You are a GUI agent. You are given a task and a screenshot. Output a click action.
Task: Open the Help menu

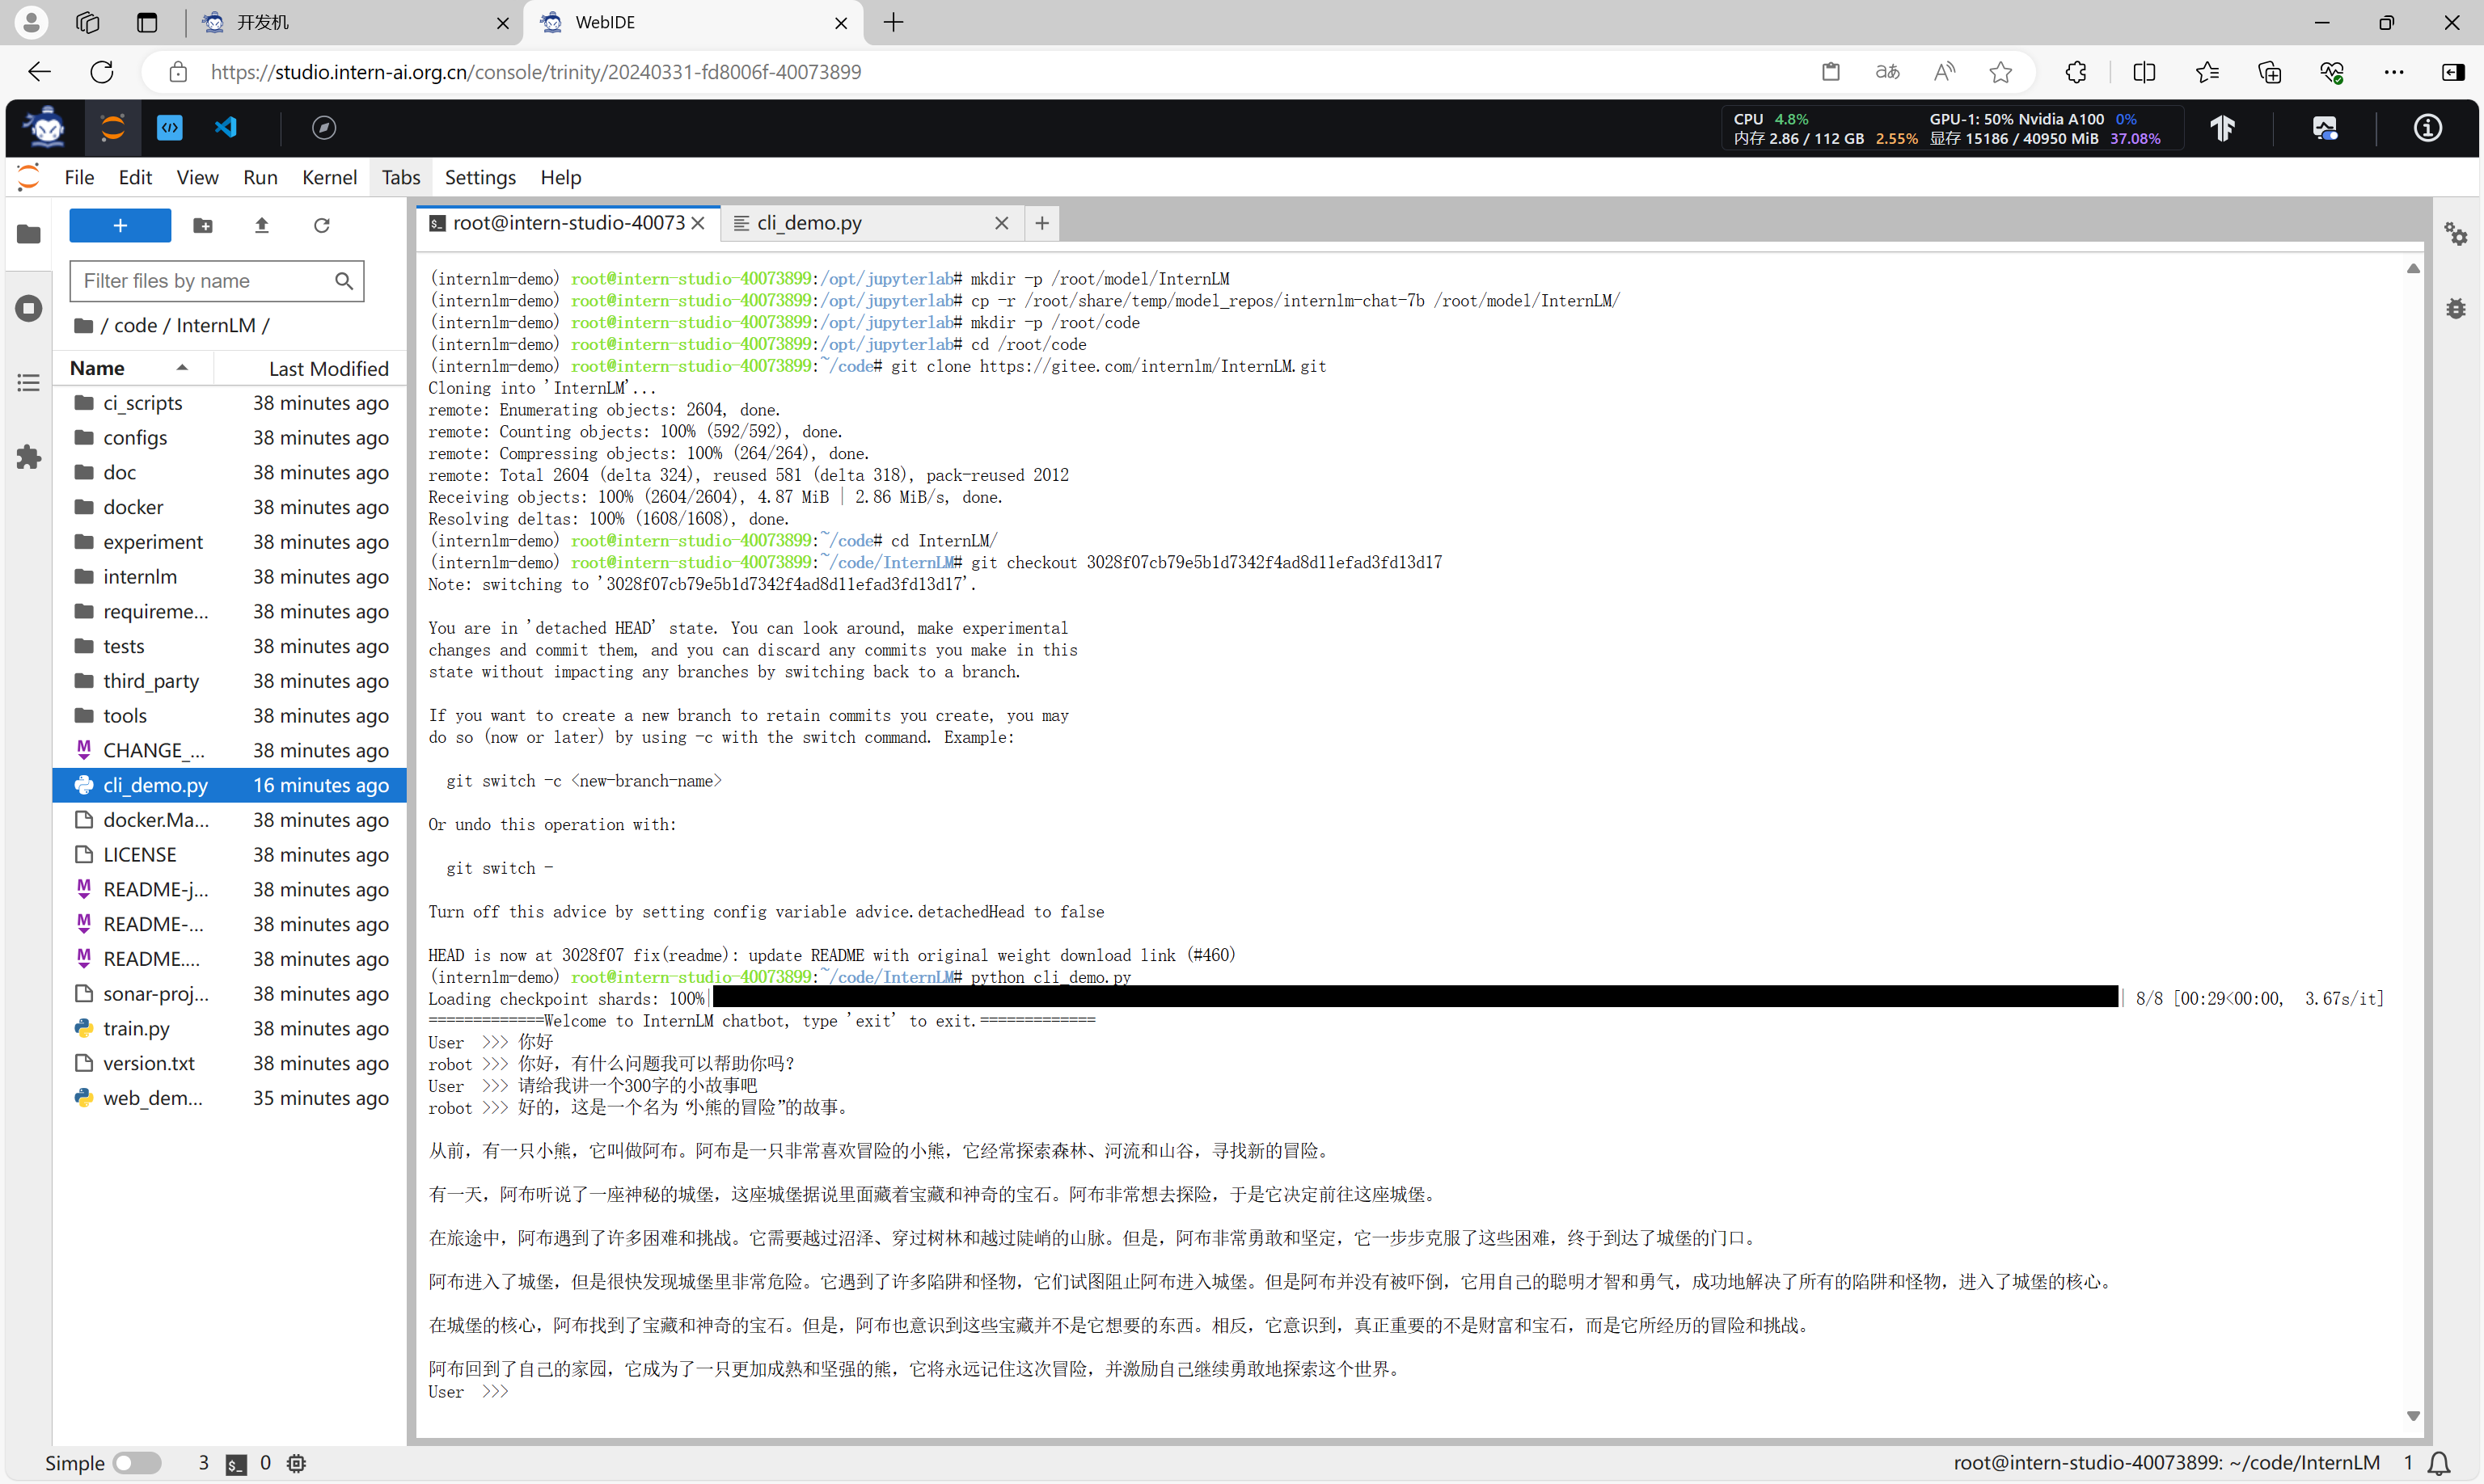click(560, 177)
